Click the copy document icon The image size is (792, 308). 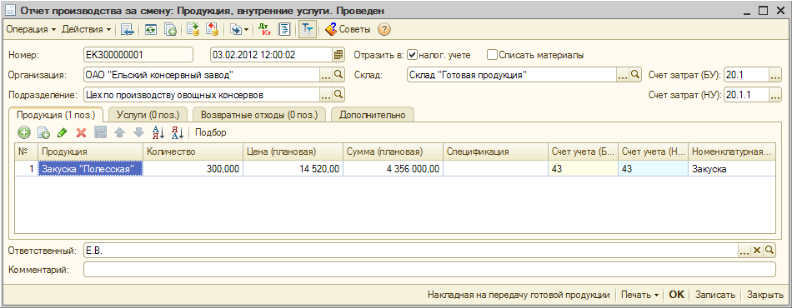171,30
